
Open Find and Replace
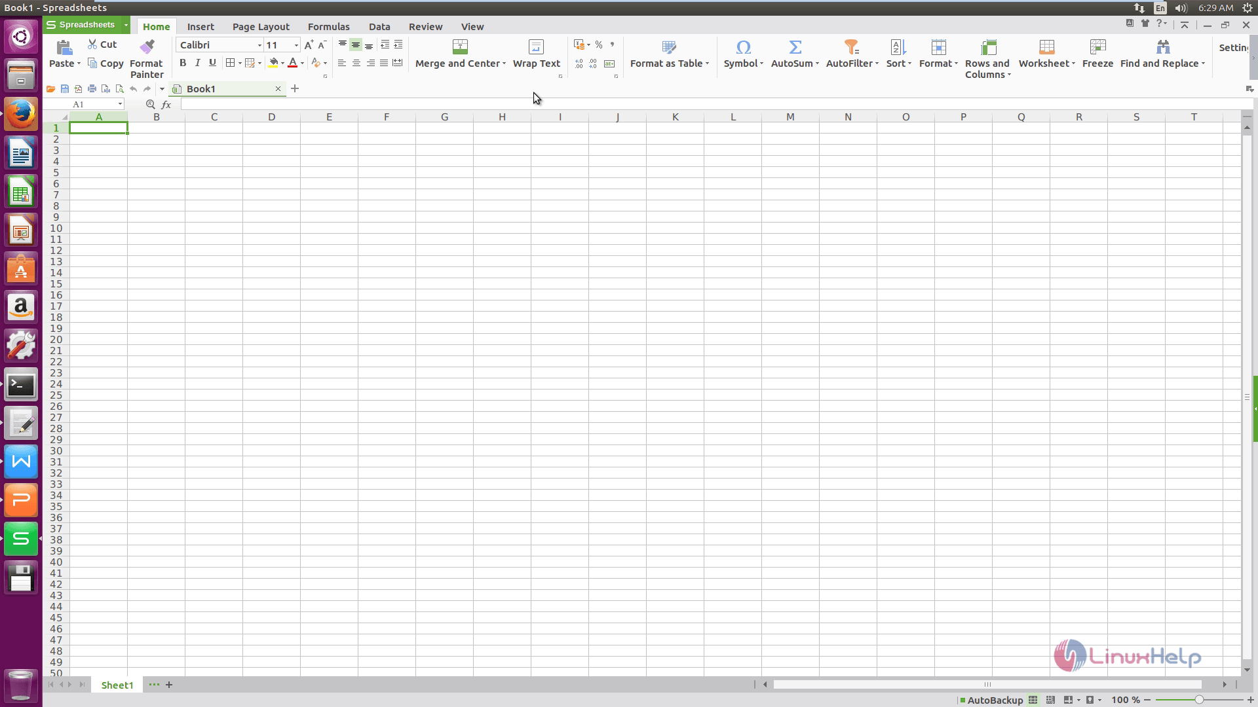click(x=1163, y=54)
